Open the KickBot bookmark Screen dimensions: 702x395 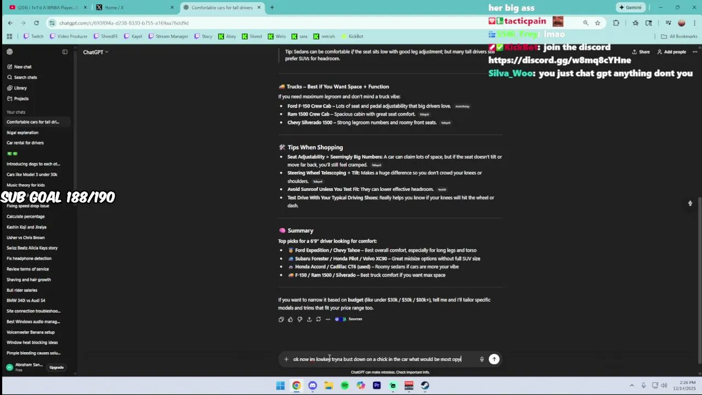(352, 37)
